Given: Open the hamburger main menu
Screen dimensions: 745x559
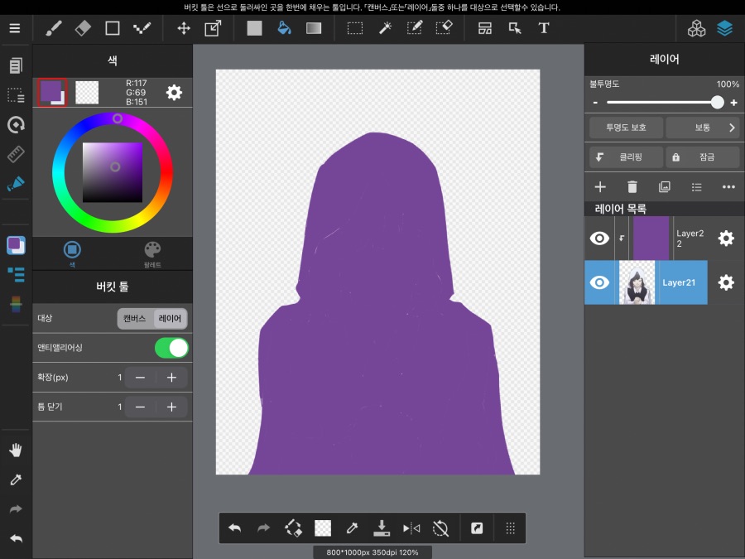Looking at the screenshot, I should [x=15, y=28].
